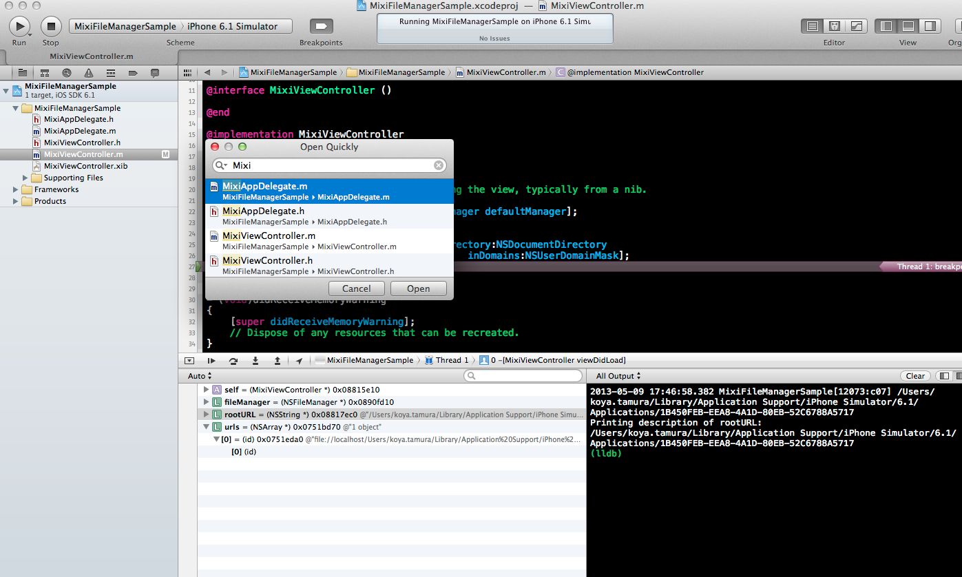Click the Run button in toolbar
This screenshot has height=577, width=962.
pos(19,27)
